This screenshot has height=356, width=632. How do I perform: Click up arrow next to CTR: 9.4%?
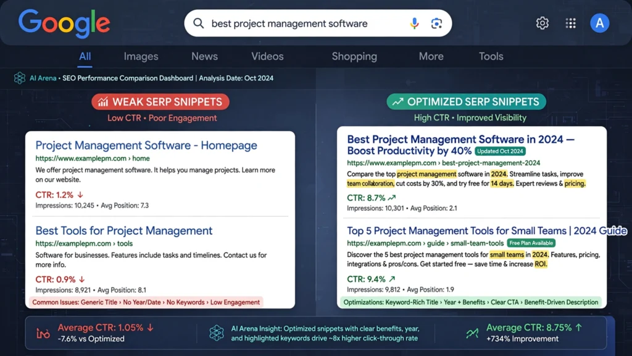point(392,279)
